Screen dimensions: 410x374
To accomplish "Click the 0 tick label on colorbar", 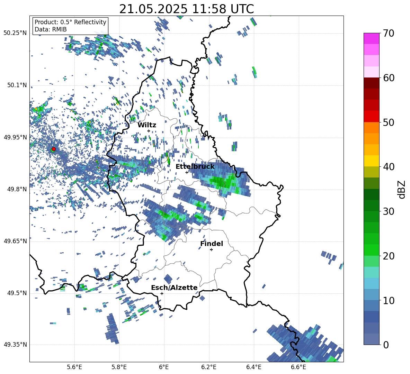I will click(386, 345).
